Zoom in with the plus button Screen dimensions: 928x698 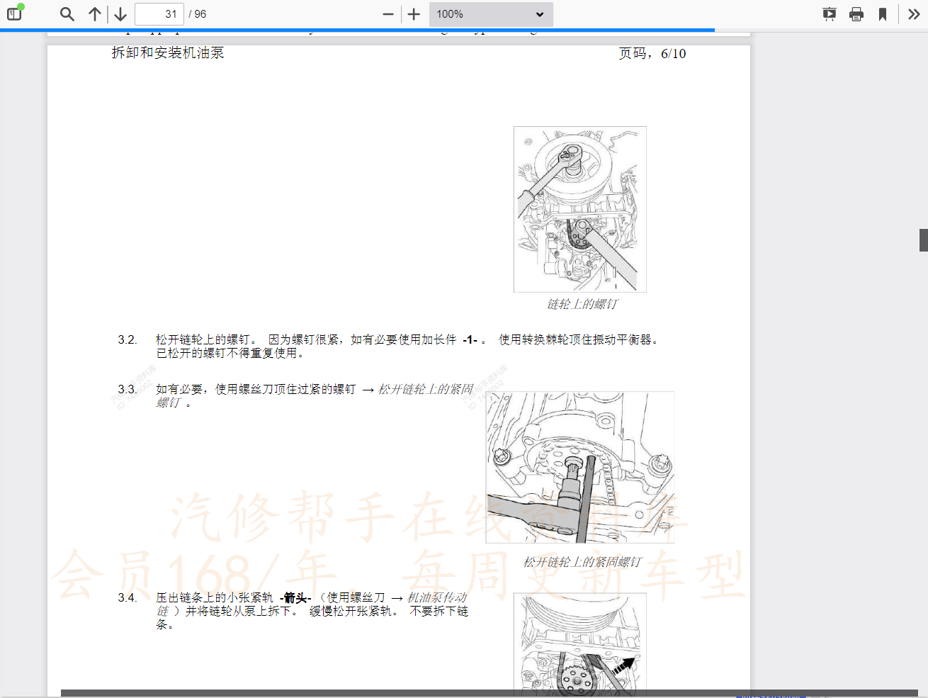414,14
